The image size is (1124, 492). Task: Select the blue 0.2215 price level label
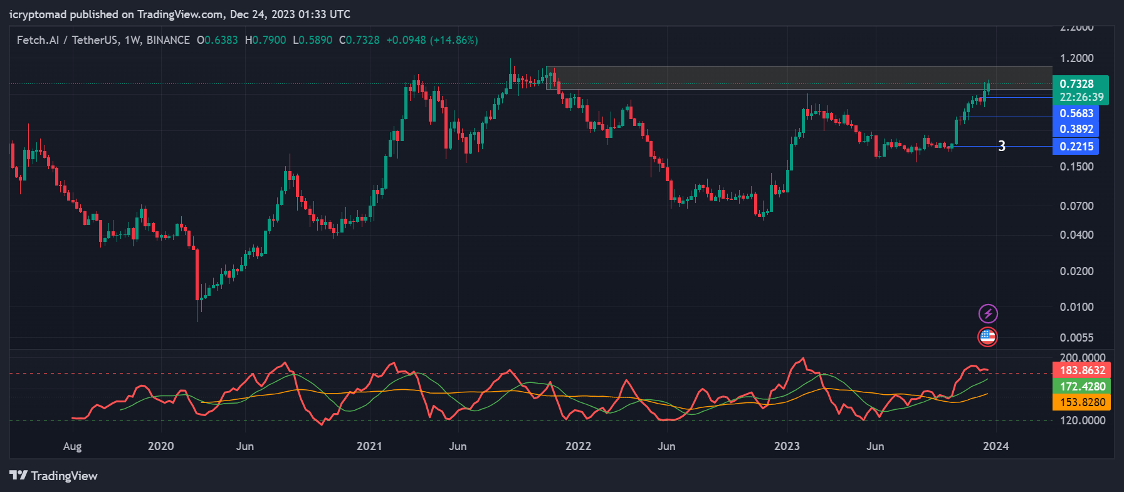pos(1076,147)
